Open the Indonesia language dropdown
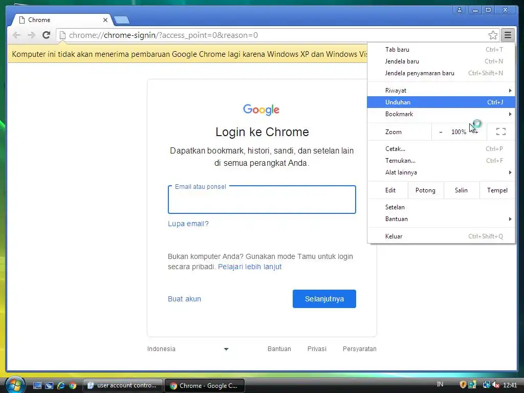This screenshot has height=393, width=524. [188, 349]
